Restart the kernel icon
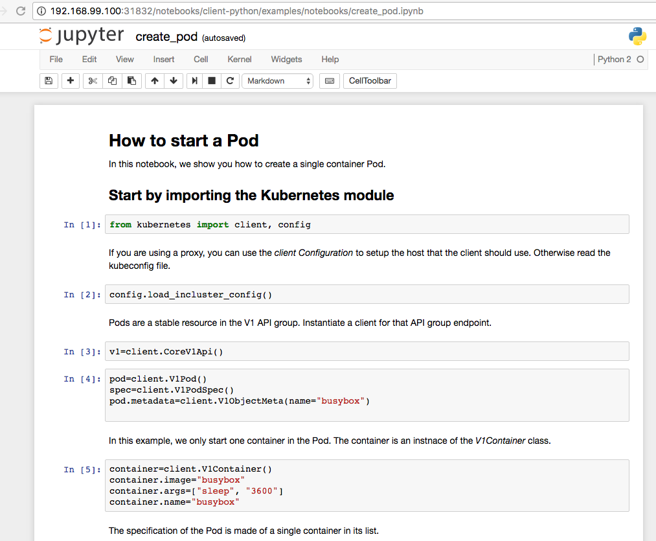 pyautogui.click(x=229, y=81)
